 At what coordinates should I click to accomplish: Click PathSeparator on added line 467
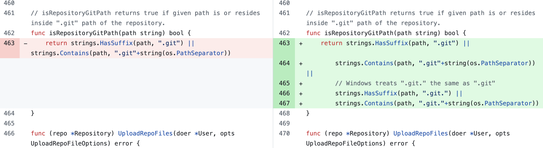click(508, 103)
